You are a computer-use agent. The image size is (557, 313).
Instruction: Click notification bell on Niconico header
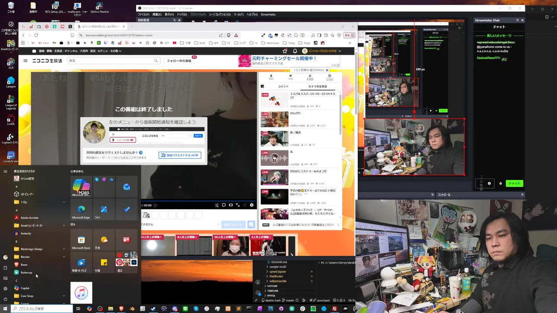(x=295, y=51)
